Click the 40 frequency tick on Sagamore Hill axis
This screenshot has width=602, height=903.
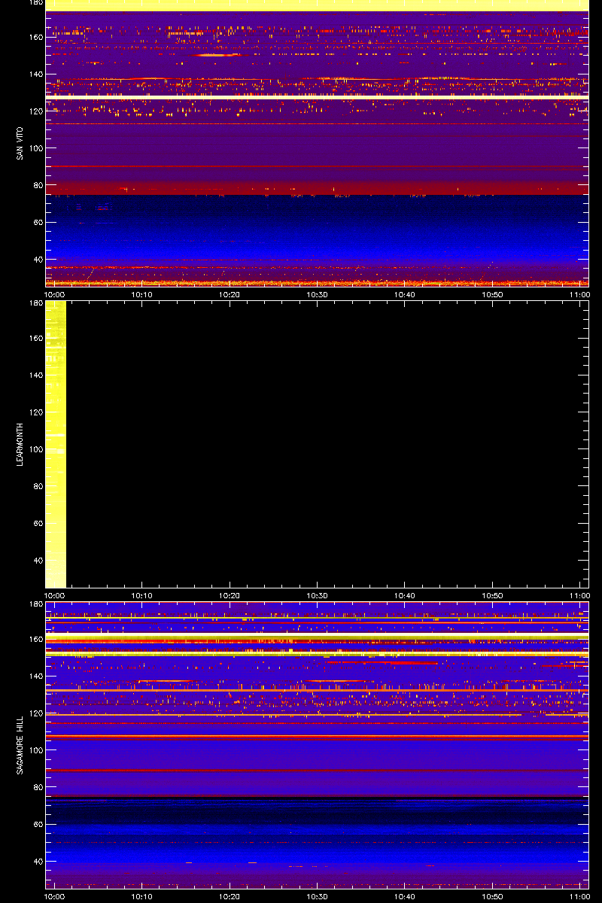click(38, 862)
